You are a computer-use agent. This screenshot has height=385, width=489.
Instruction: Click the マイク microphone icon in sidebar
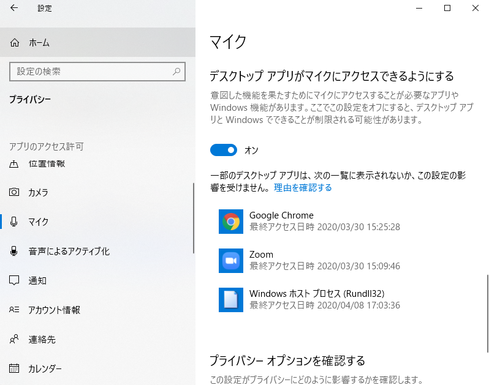pos(13,222)
